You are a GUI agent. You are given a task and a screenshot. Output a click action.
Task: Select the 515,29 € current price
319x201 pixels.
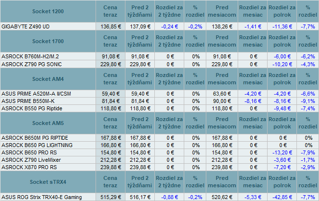pos(110,197)
